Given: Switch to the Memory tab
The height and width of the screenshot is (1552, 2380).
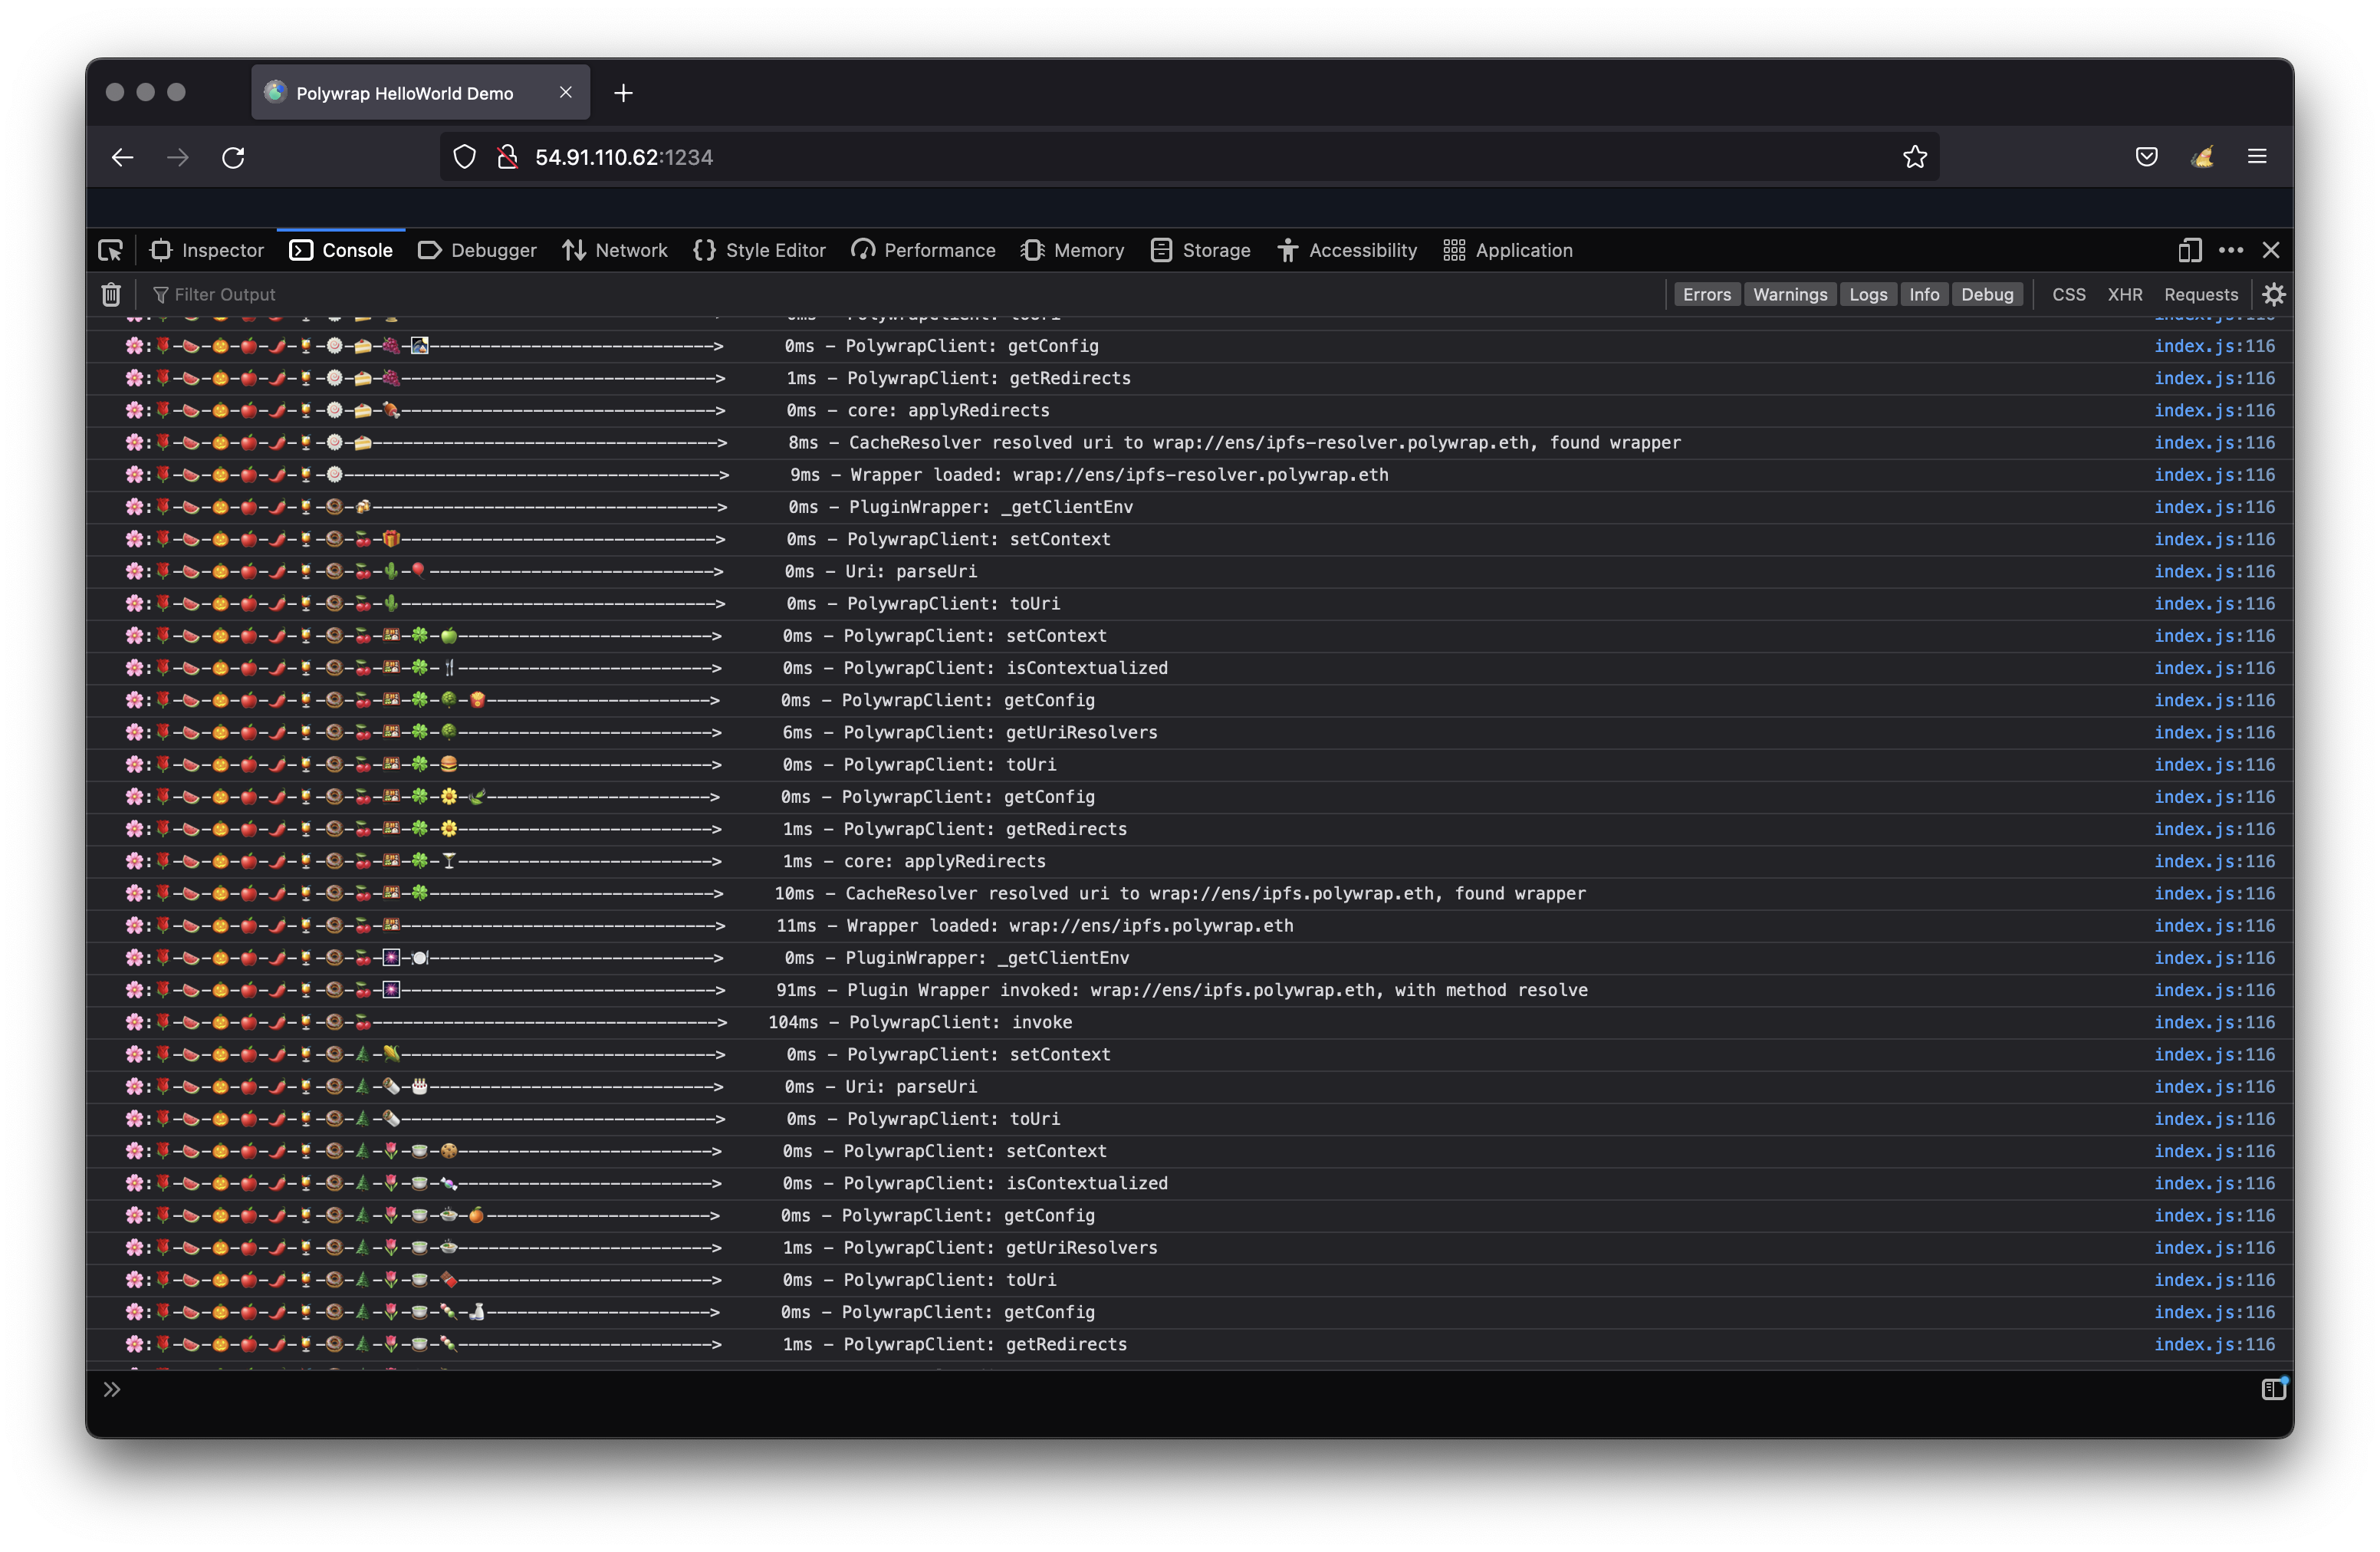Looking at the screenshot, I should [1072, 250].
